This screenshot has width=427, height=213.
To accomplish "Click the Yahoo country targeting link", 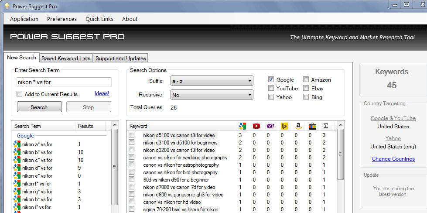I will (x=393, y=138).
